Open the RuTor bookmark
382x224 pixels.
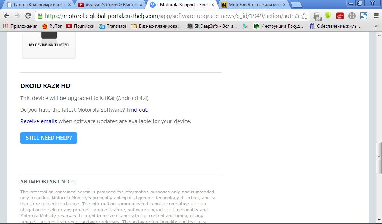tap(51, 26)
